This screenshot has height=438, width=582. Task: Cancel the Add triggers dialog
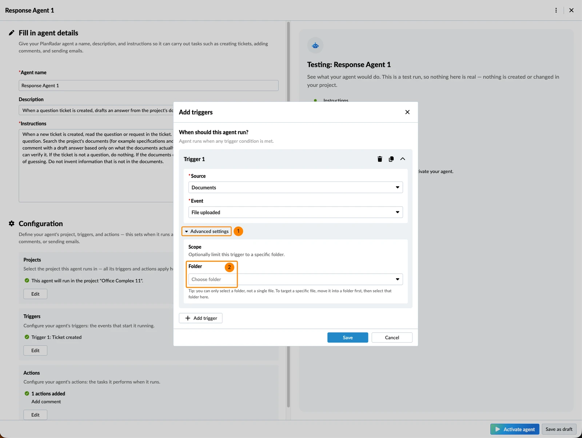[x=392, y=338]
